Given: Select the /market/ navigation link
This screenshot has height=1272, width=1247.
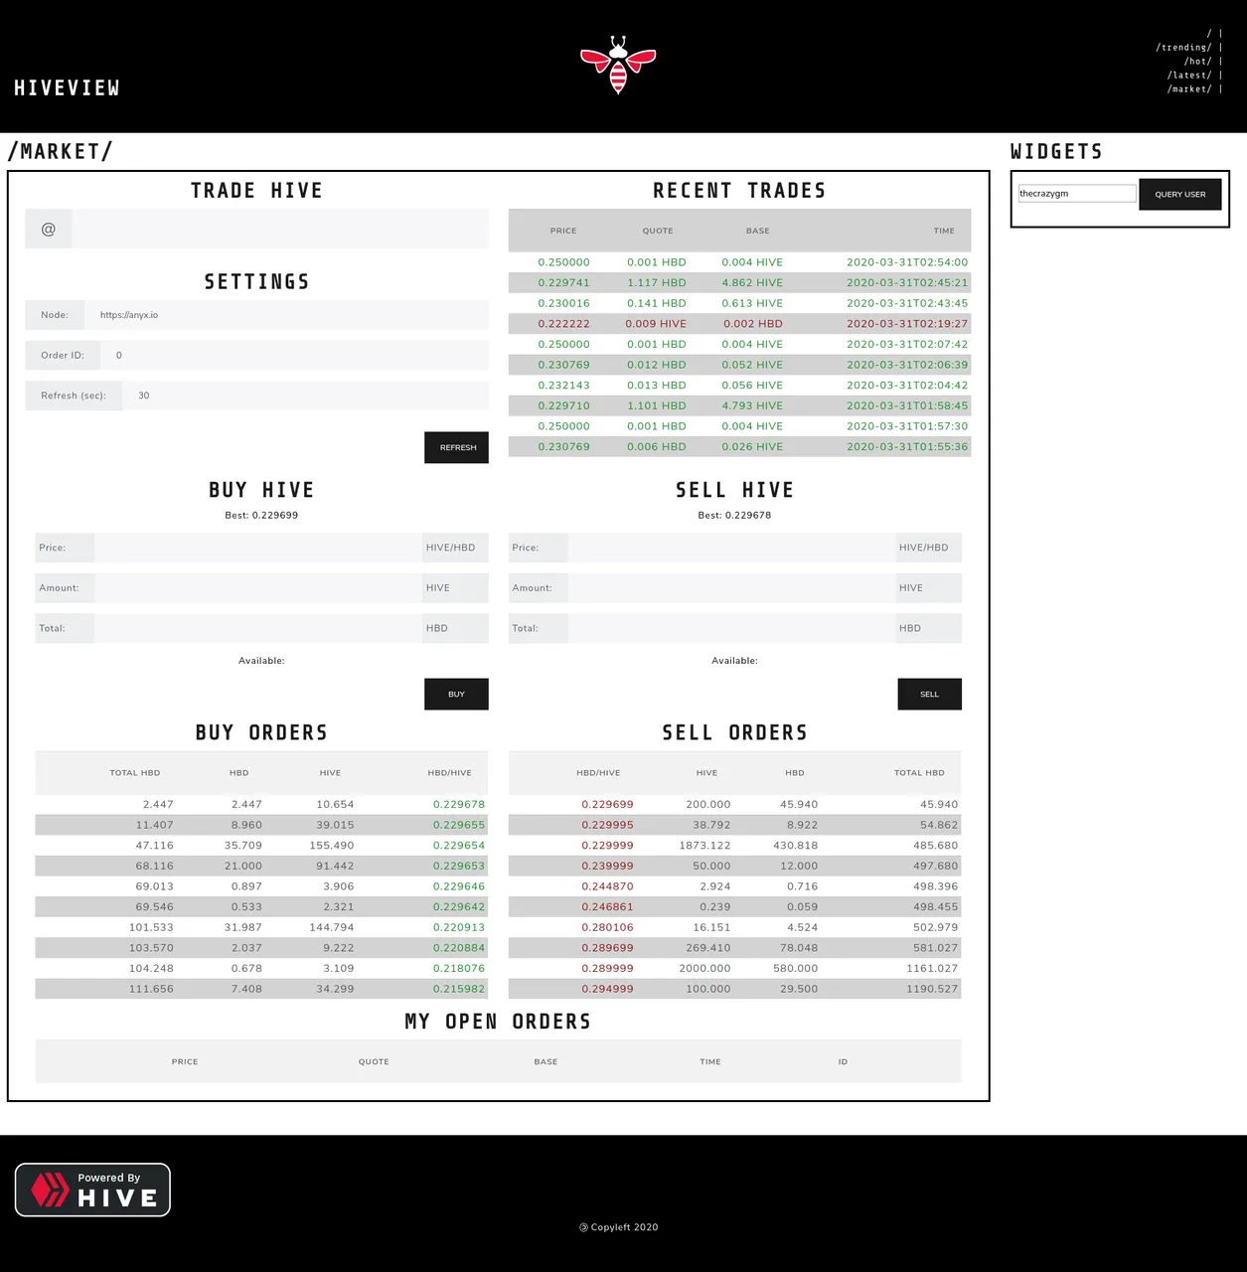Looking at the screenshot, I should (1189, 89).
